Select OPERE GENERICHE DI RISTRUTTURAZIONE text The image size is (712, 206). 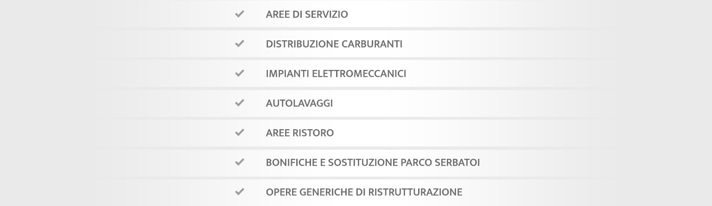[364, 192]
